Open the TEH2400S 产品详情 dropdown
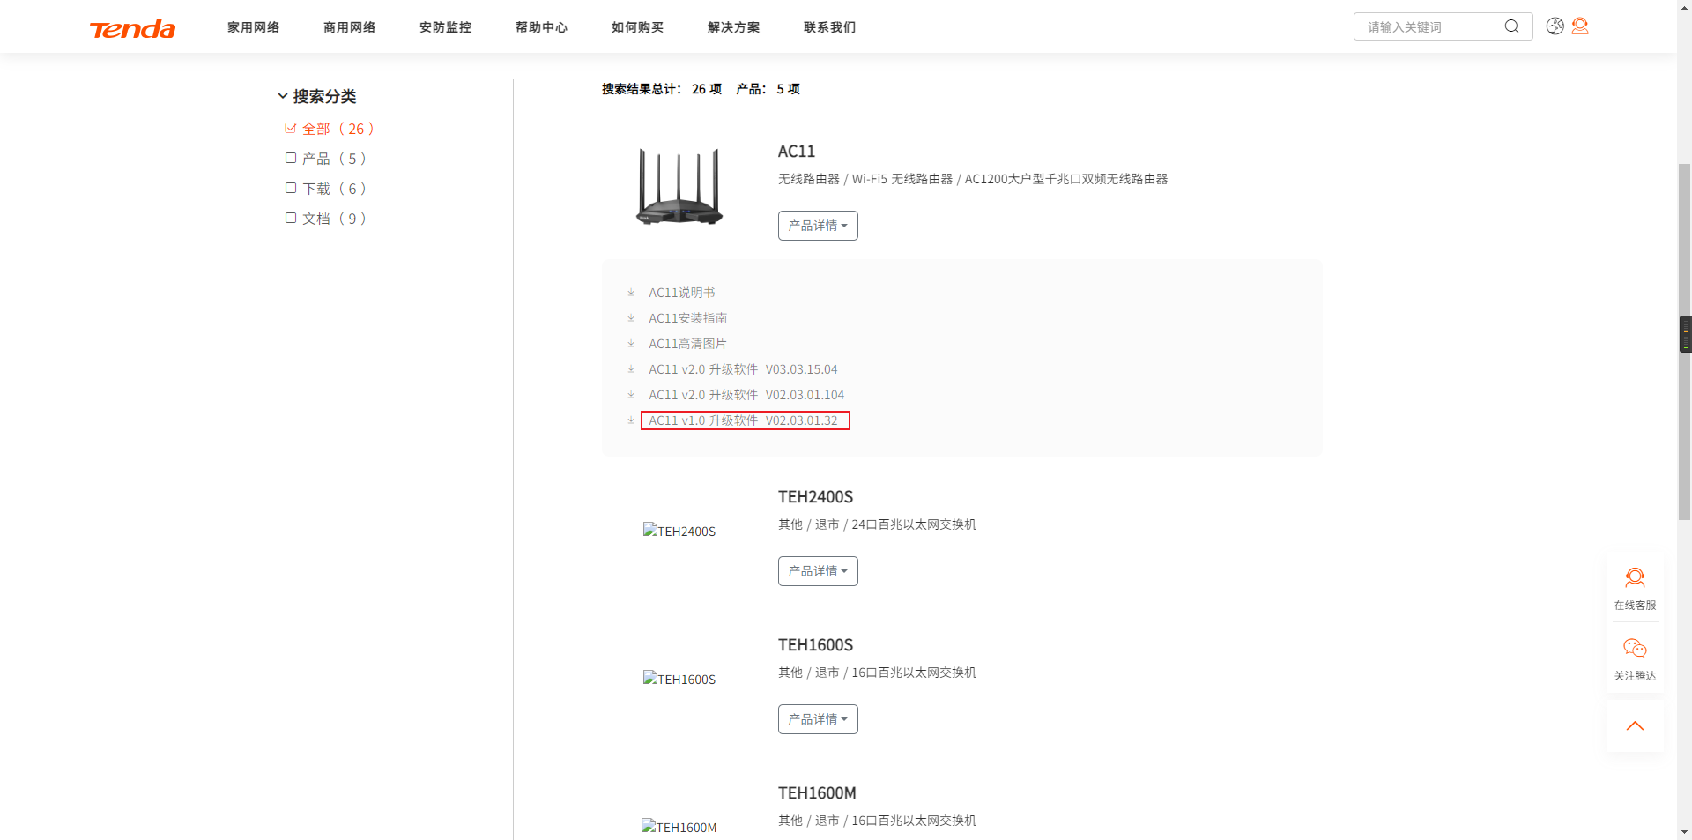1692x840 pixels. pyautogui.click(x=817, y=571)
